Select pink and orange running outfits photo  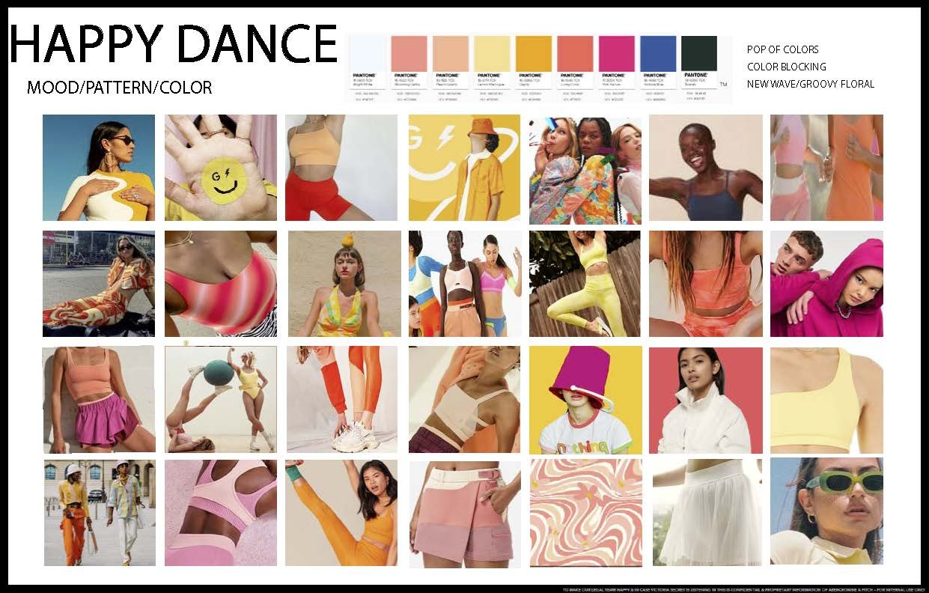826,168
